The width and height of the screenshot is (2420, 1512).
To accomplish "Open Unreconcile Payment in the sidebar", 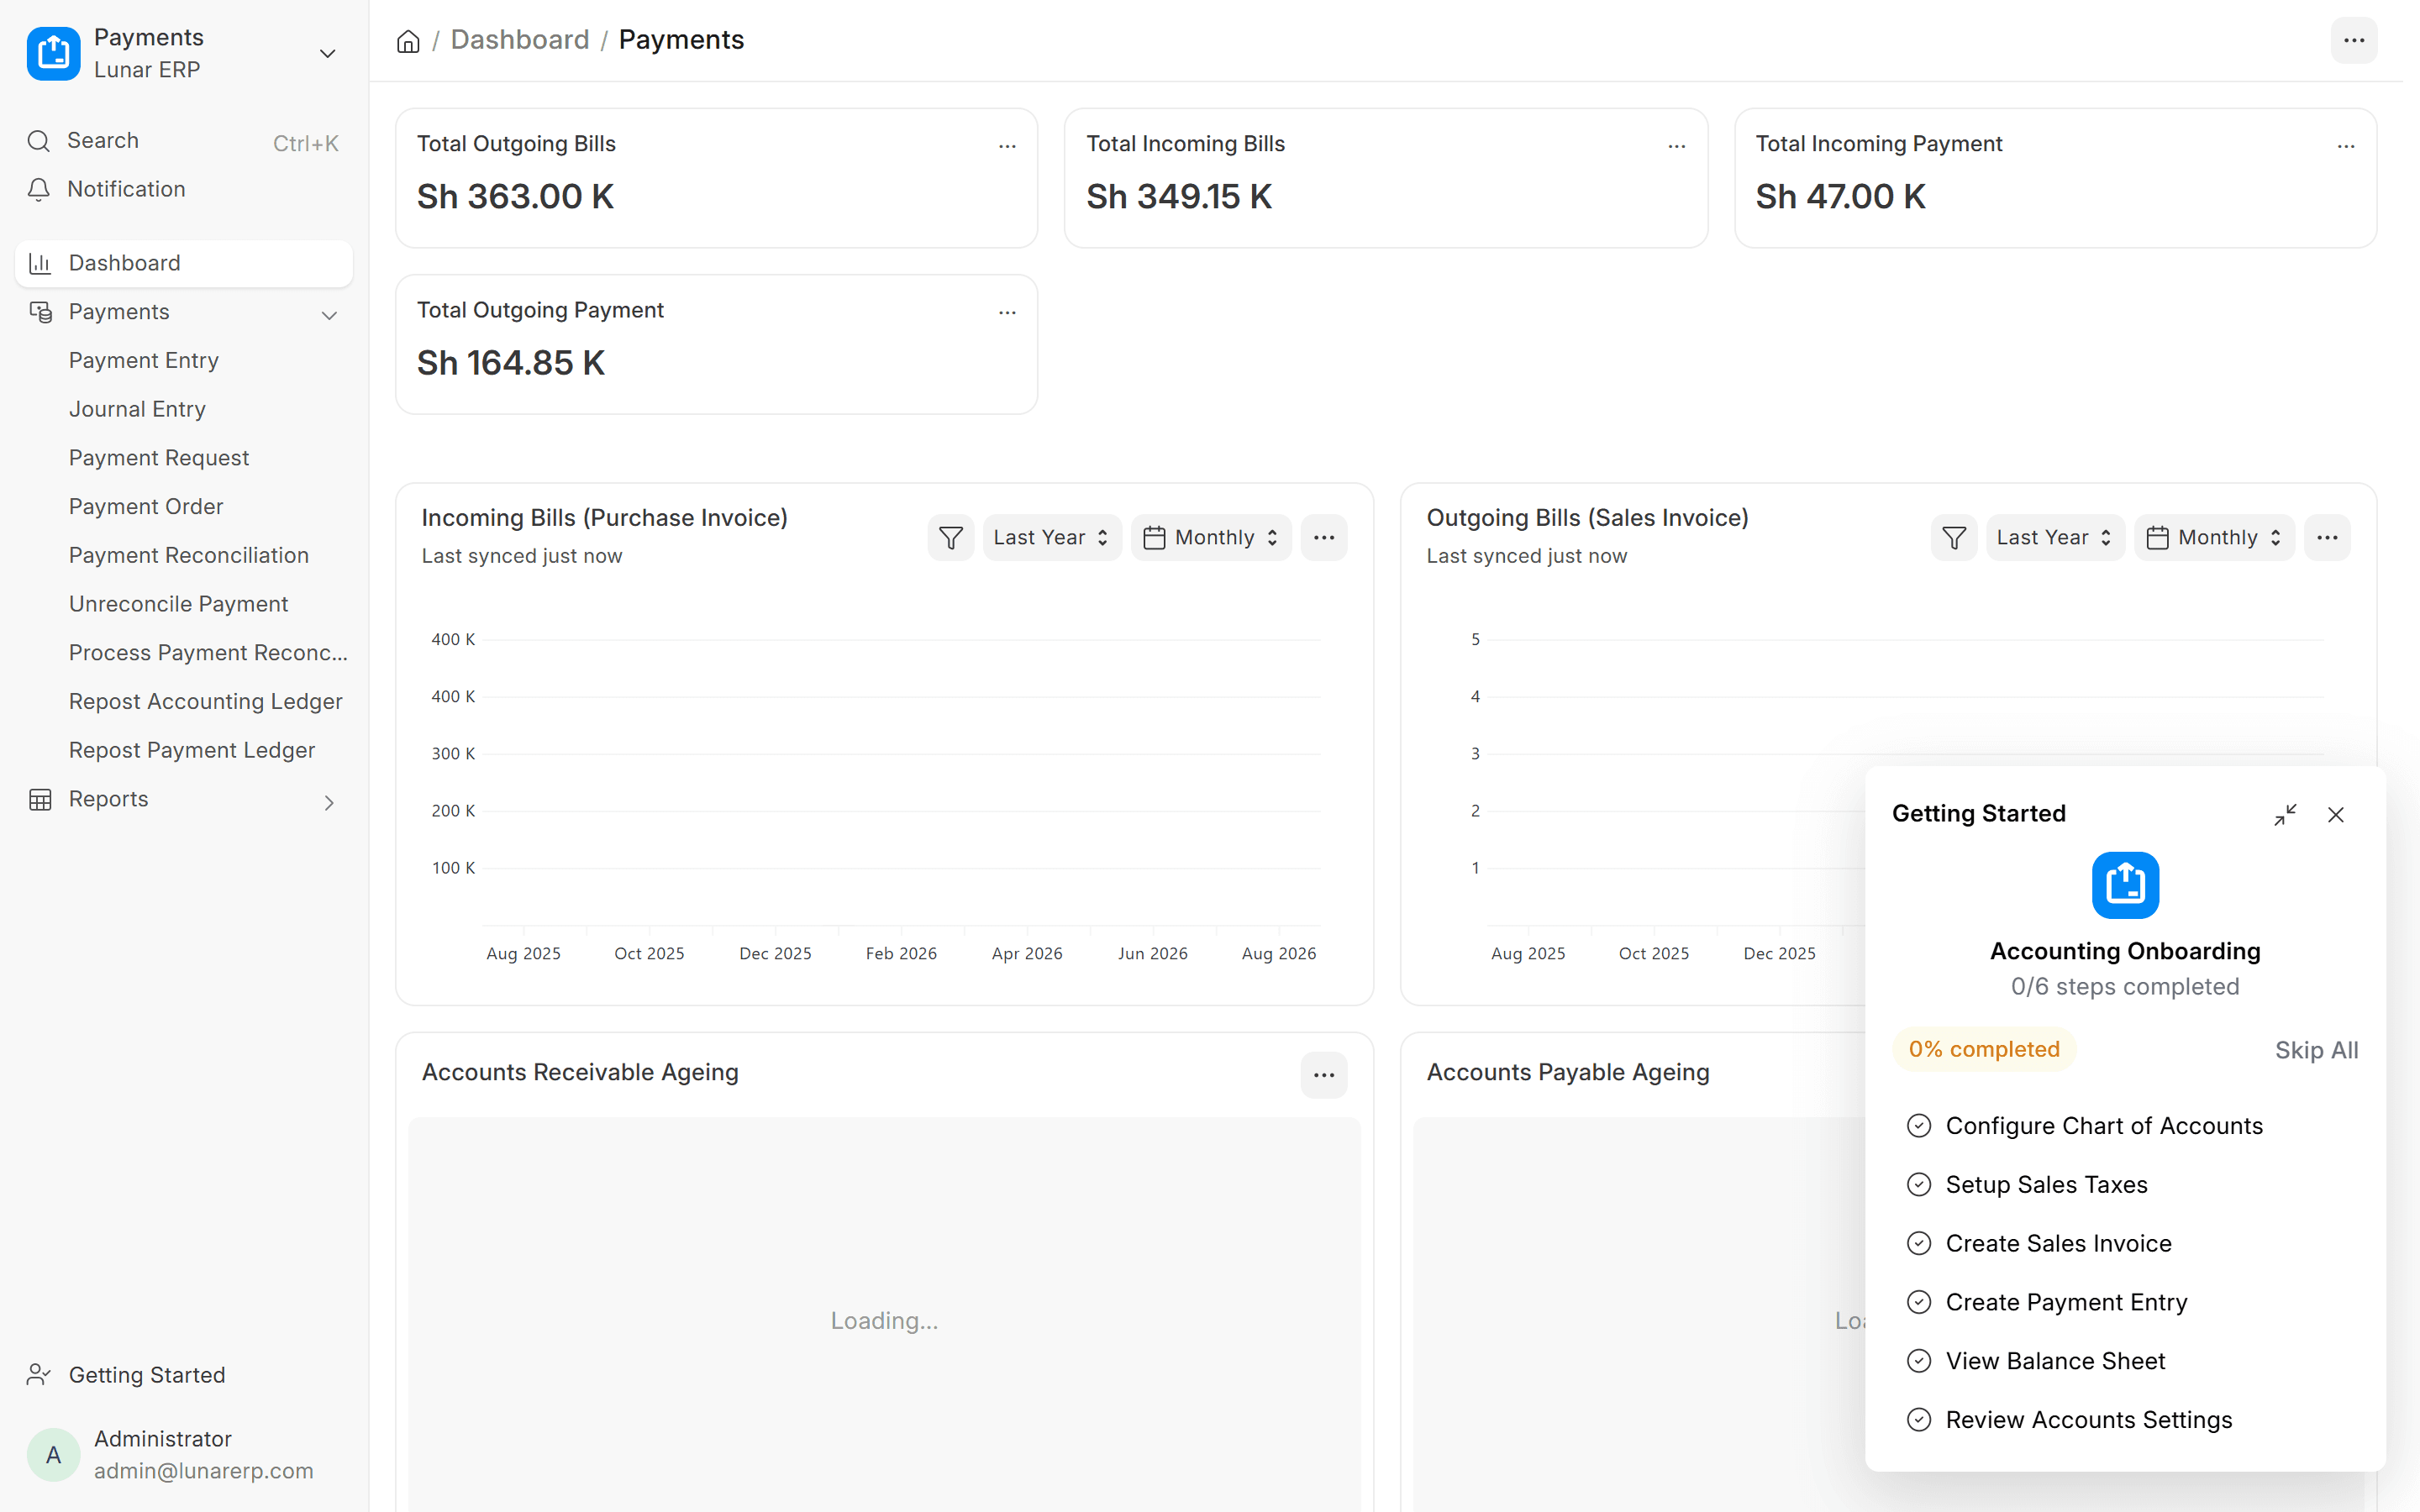I will 178,604.
